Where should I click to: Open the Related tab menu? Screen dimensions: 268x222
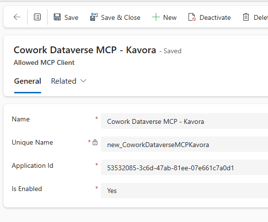pyautogui.click(x=69, y=81)
